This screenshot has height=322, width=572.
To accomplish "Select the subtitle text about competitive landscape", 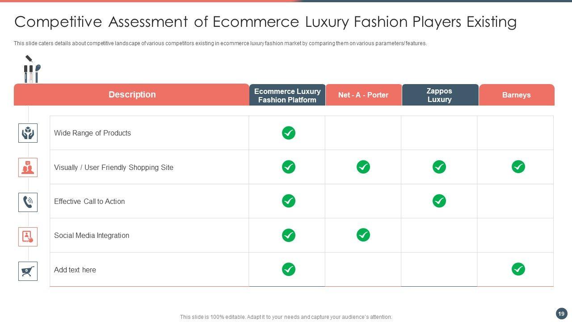I will click(220, 43).
